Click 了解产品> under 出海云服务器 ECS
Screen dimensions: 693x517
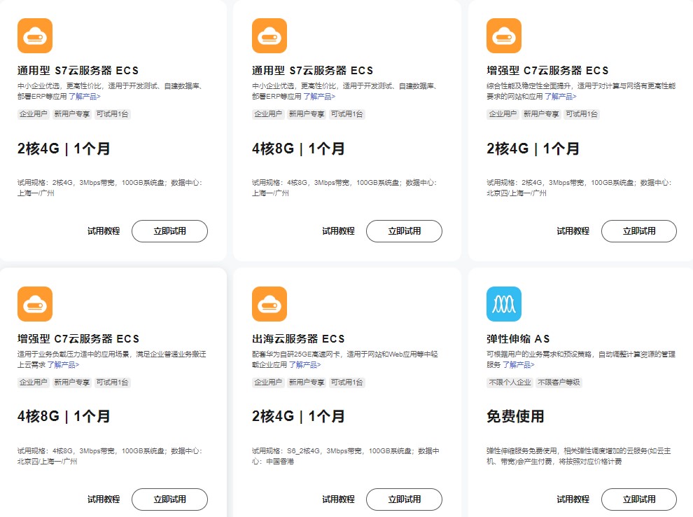pyautogui.click(x=305, y=365)
